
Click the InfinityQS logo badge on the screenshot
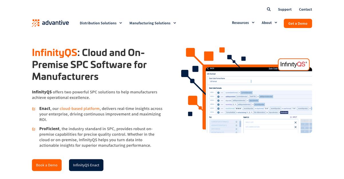pos(294,64)
